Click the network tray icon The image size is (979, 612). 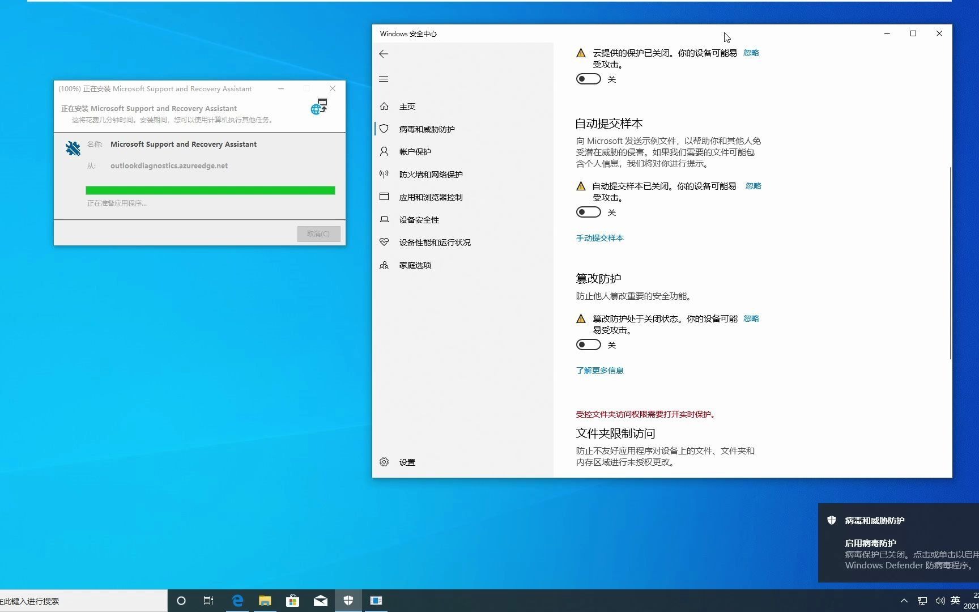tap(922, 601)
